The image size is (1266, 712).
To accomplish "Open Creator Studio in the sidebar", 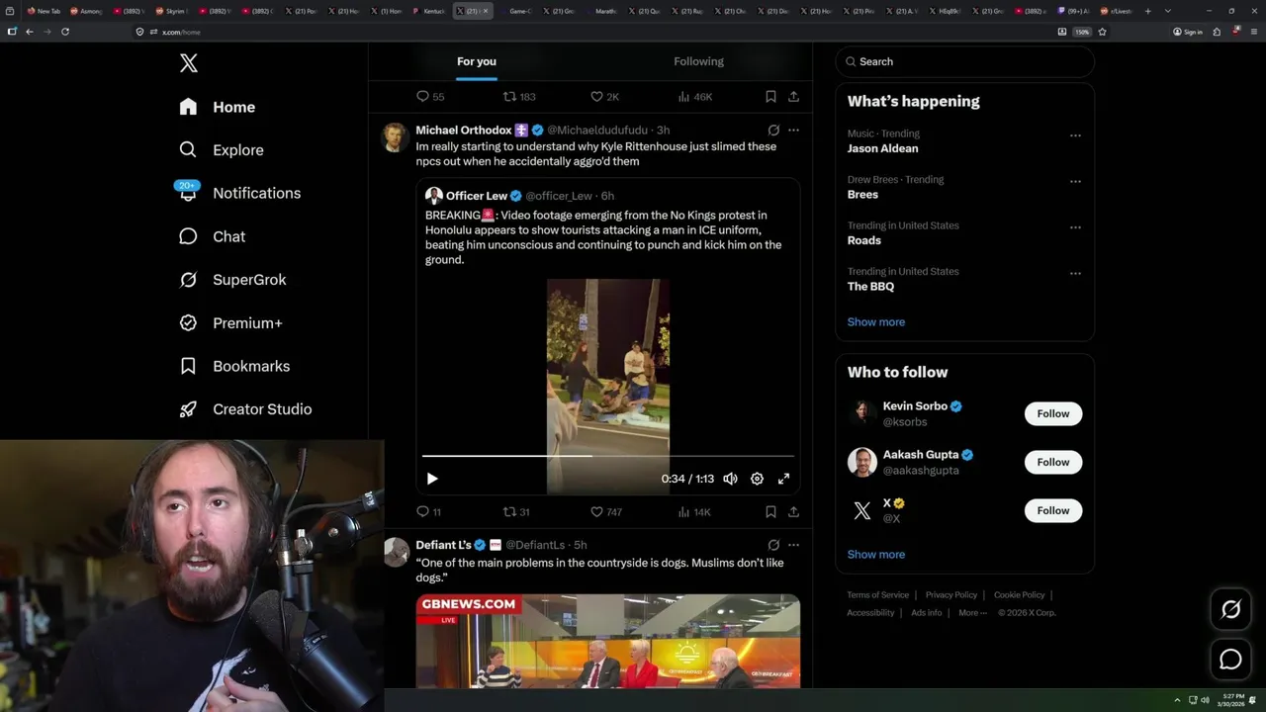I will 246,409.
